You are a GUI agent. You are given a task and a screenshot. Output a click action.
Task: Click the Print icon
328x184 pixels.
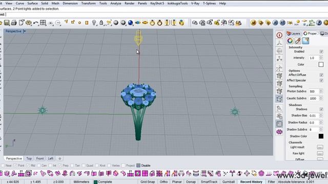click(14, 22)
